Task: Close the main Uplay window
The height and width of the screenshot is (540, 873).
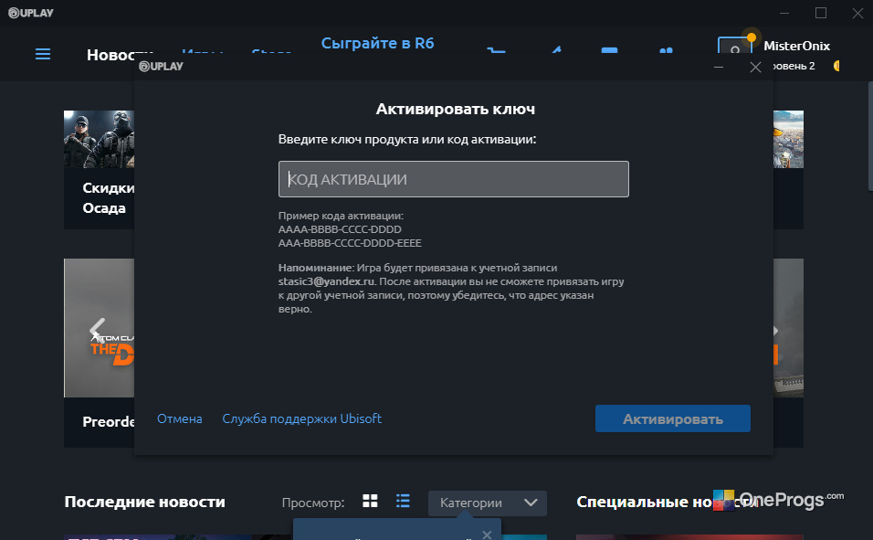Action: 857,13
